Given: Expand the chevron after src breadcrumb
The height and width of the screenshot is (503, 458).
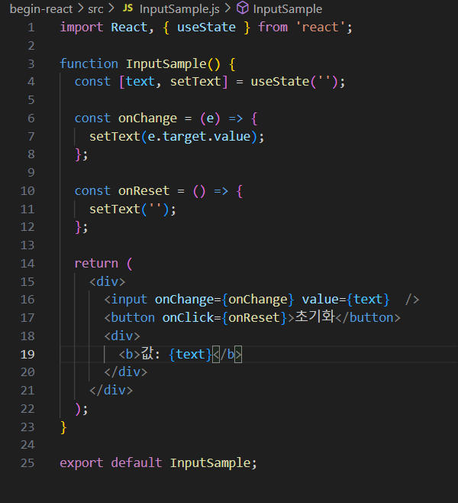Looking at the screenshot, I should click(111, 8).
